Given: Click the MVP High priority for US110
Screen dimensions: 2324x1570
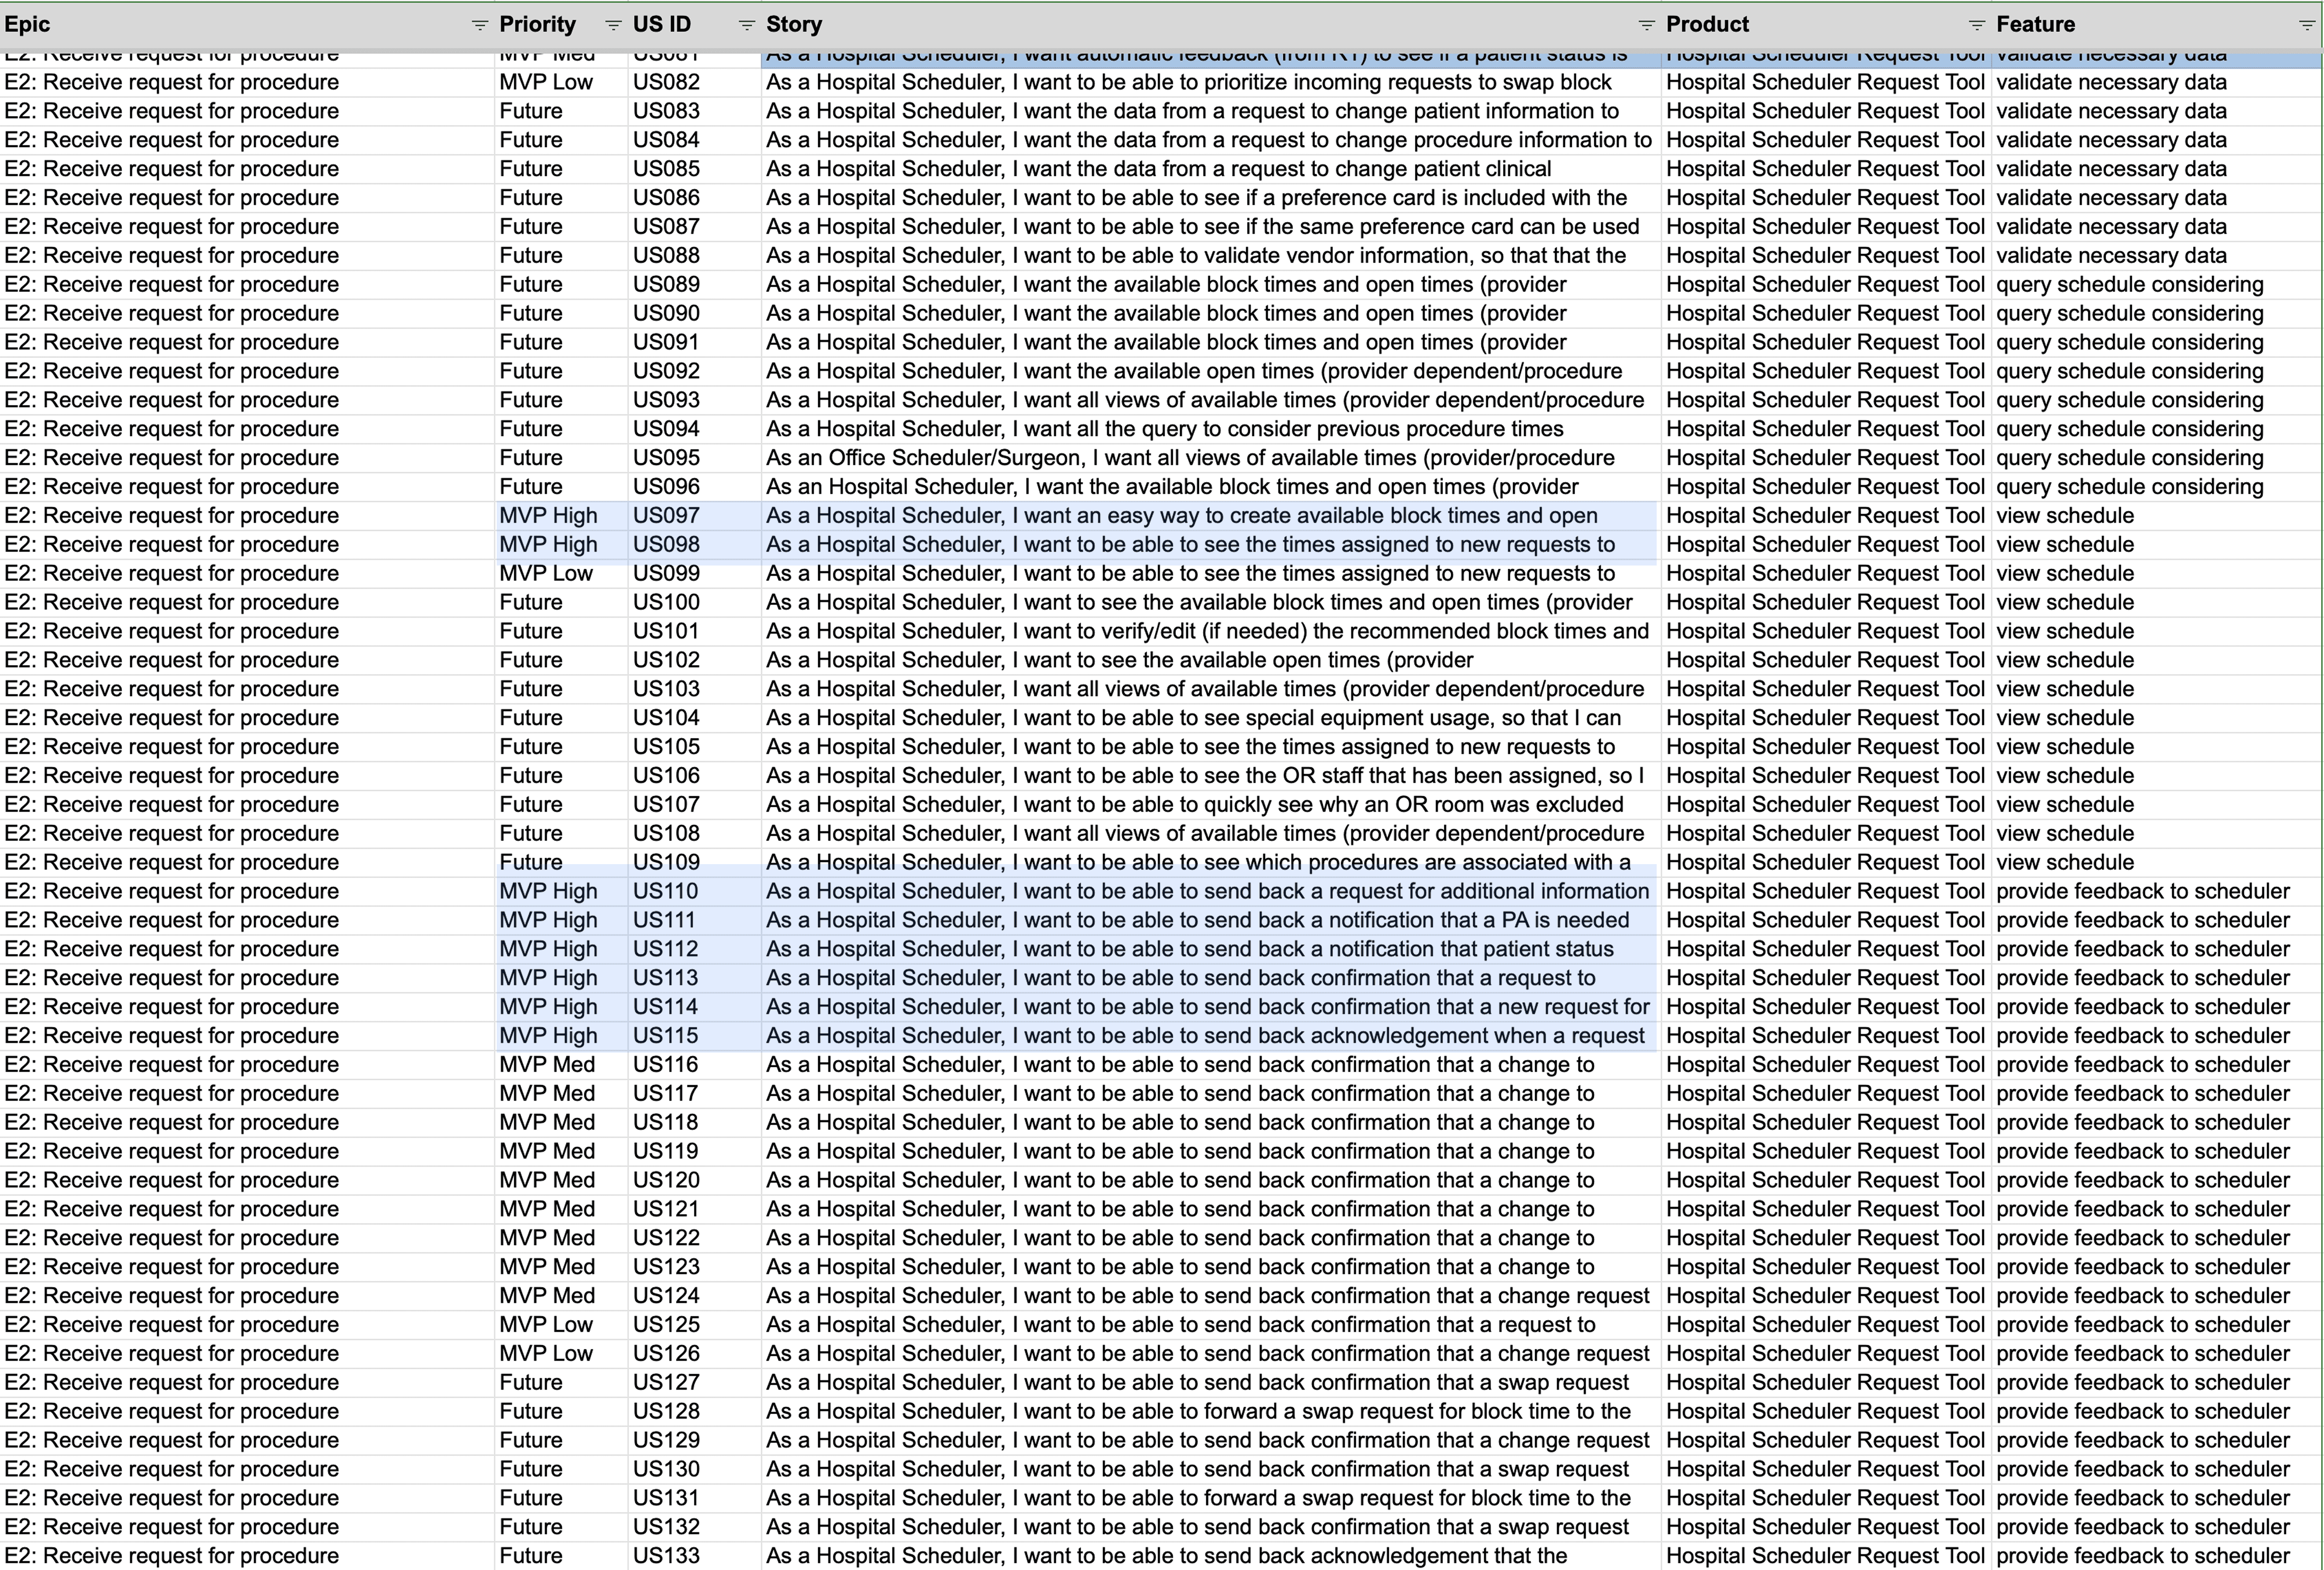Looking at the screenshot, I should (x=548, y=892).
